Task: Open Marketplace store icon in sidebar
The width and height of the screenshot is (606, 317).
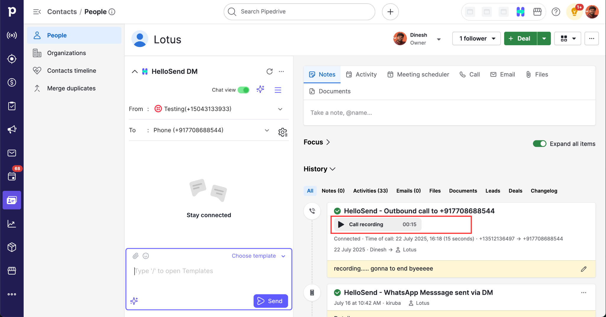Action: click(x=12, y=271)
